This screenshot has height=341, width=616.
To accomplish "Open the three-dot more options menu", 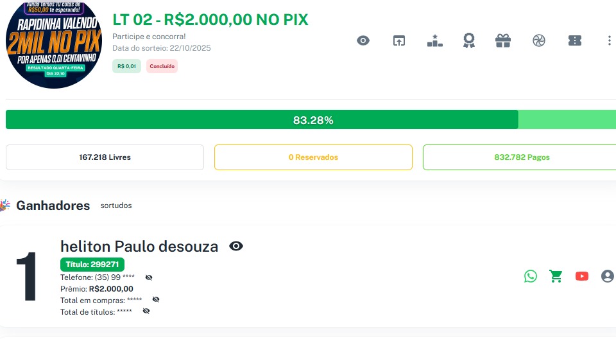I will point(609,40).
